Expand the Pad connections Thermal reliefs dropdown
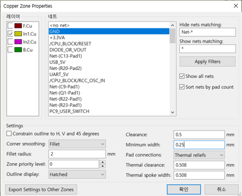 (199, 155)
